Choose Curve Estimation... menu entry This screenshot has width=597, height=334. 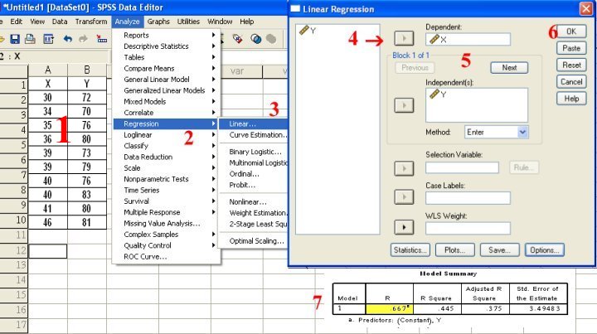pos(253,134)
